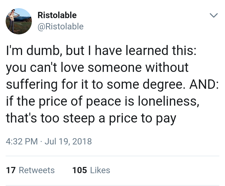Open the bold Ristolable display name
Image resolution: width=225 pixels, height=186 pixels.
tap(57, 15)
